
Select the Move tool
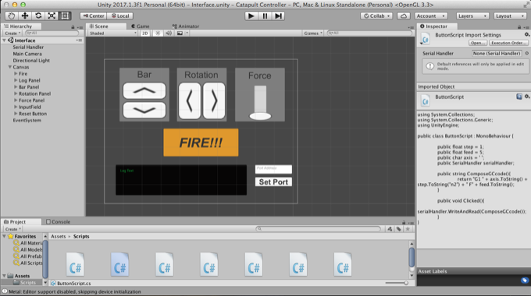tap(25, 16)
